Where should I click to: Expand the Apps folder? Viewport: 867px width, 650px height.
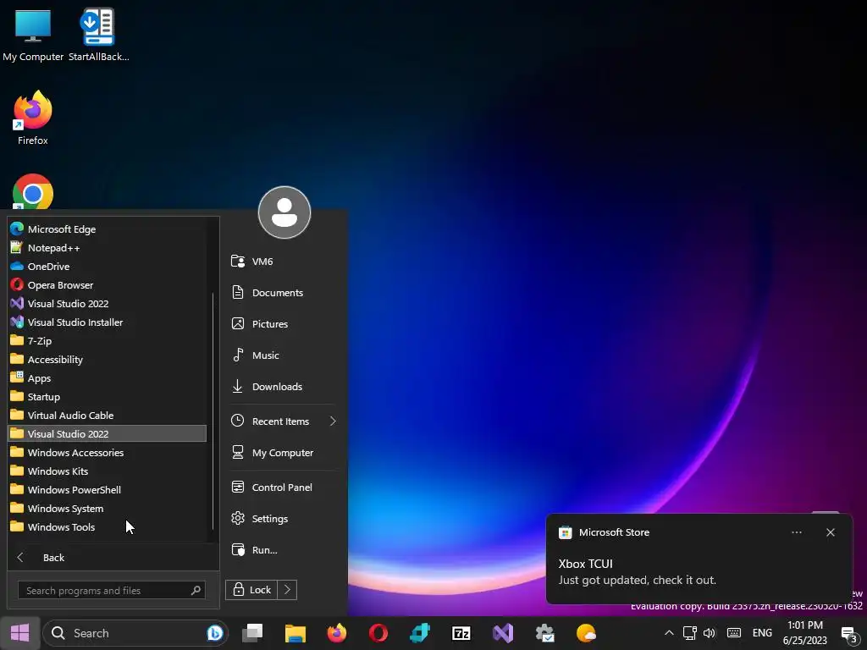point(107,378)
